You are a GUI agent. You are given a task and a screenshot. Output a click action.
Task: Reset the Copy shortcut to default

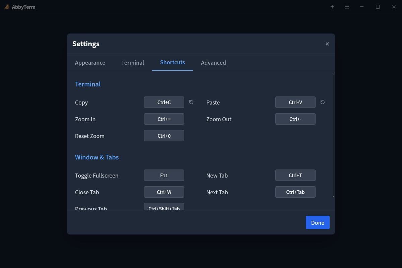[x=191, y=102]
